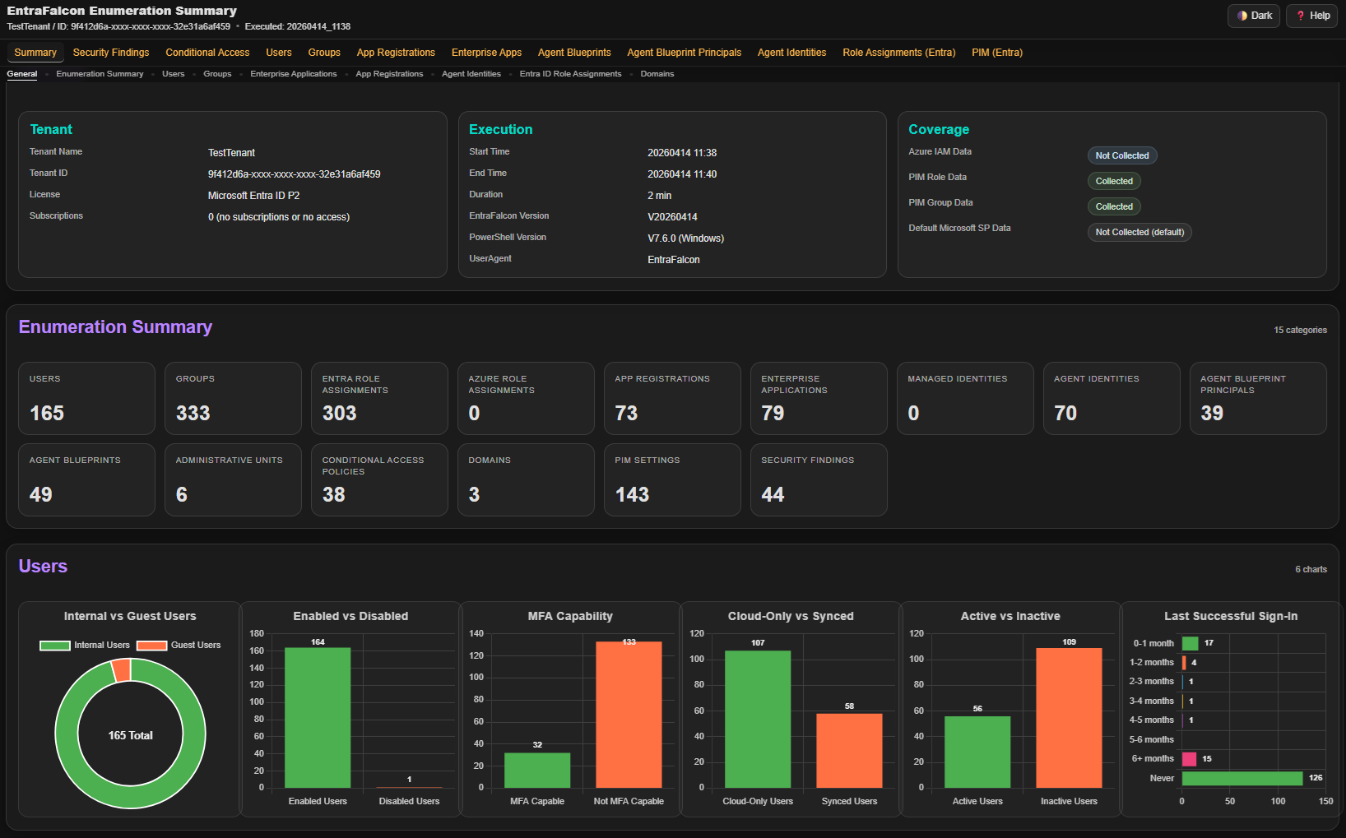Click the PIM Role Data Collected badge
The height and width of the screenshot is (838, 1346).
click(x=1114, y=181)
